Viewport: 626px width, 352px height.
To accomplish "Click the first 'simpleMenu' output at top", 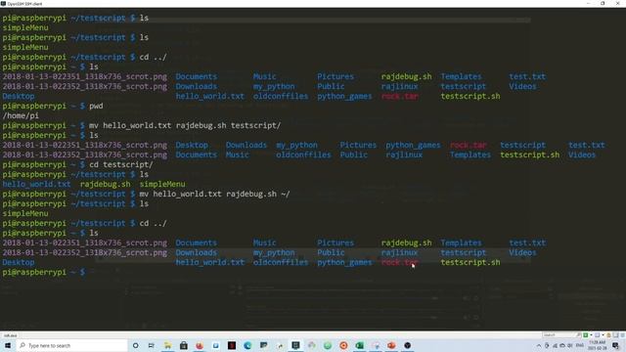I will 25,28.
